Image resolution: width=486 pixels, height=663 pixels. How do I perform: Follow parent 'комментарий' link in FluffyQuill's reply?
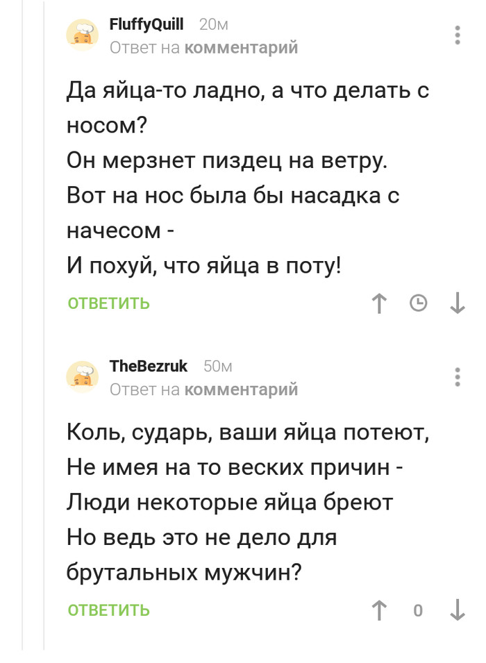point(242,47)
